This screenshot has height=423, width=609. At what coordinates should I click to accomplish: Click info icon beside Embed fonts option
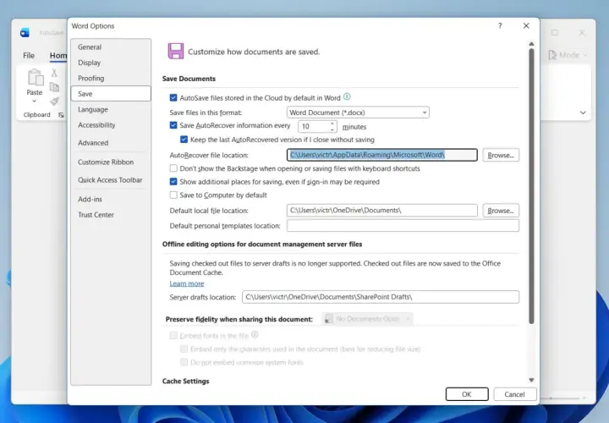[255, 334]
